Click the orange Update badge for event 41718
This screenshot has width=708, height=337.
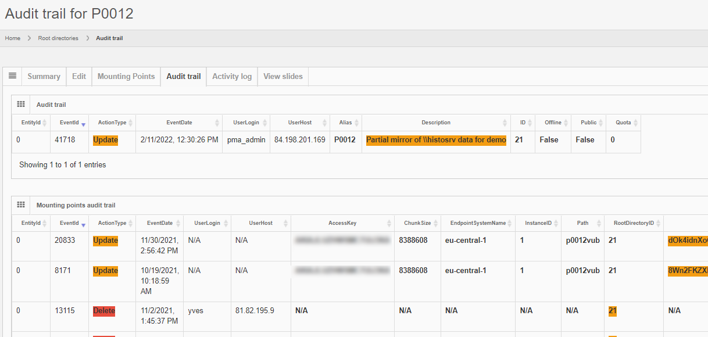tap(105, 140)
